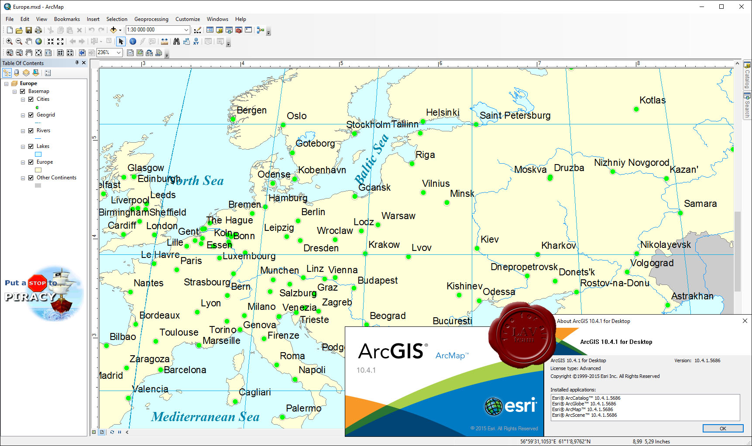Open the Bookmarks menu
752x446 pixels.
click(67, 19)
